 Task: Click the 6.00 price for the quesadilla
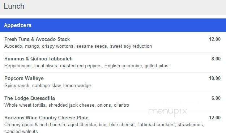[216, 98]
